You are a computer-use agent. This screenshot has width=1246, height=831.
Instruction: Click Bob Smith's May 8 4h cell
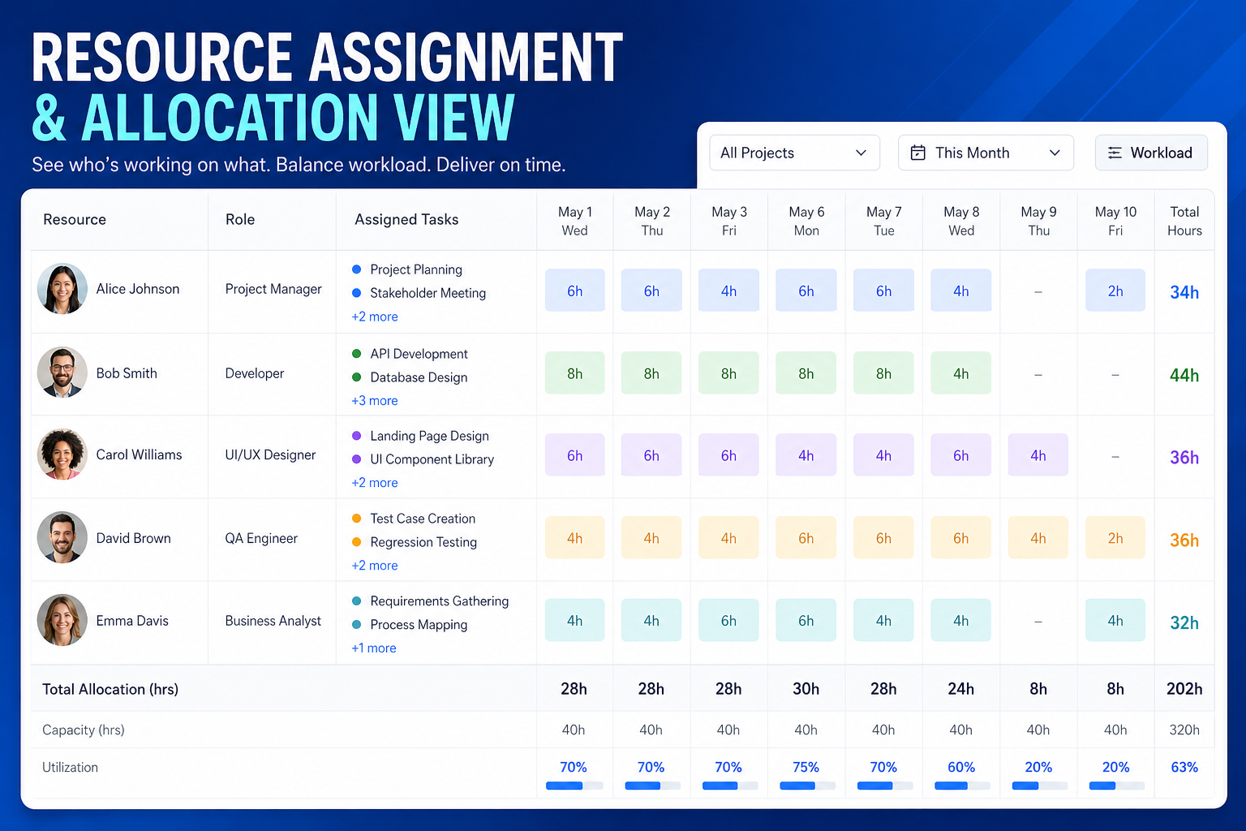point(961,373)
